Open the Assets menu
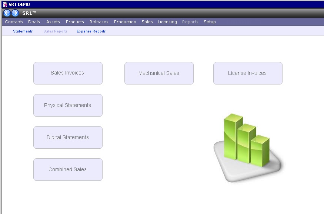Viewport: 324px width, 214px height. click(x=53, y=22)
